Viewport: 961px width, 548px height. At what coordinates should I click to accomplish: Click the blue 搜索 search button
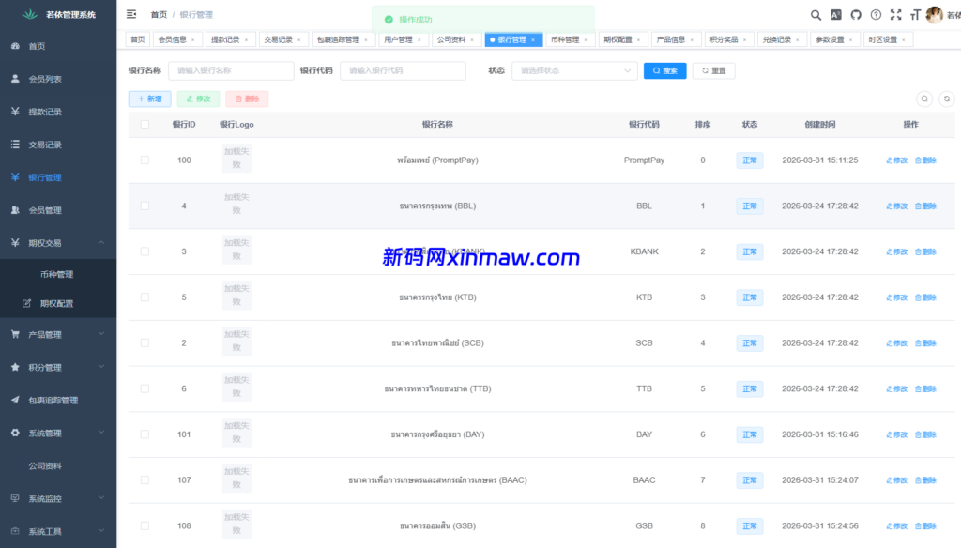665,70
